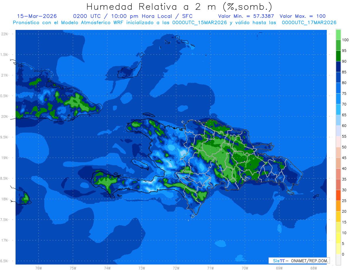352x272 pixels.
Task: Pick the red-orange band between 25 and 30
Action: click(338, 195)
